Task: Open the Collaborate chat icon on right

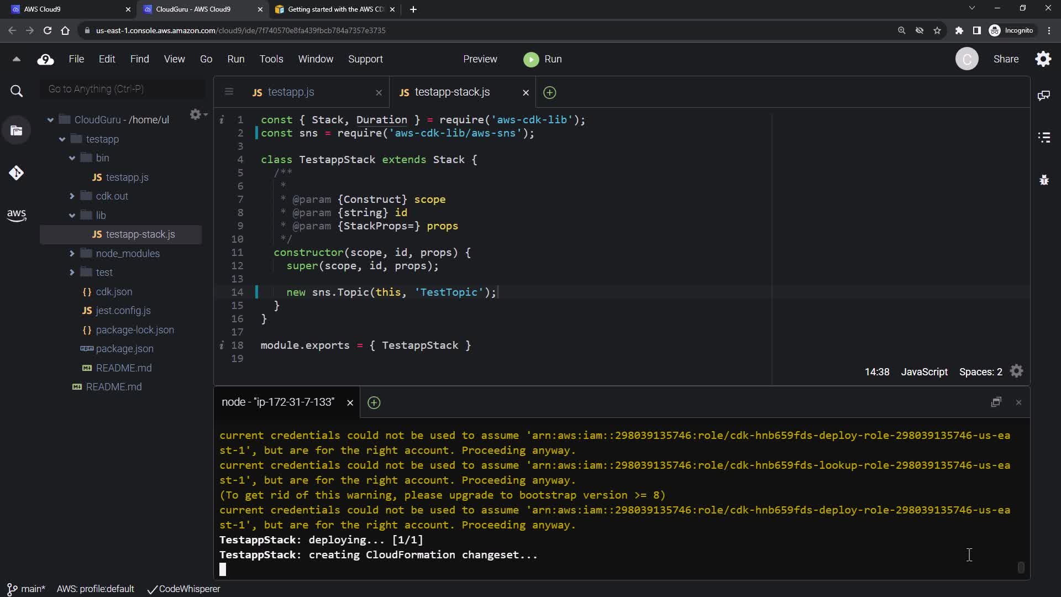Action: (1044, 96)
